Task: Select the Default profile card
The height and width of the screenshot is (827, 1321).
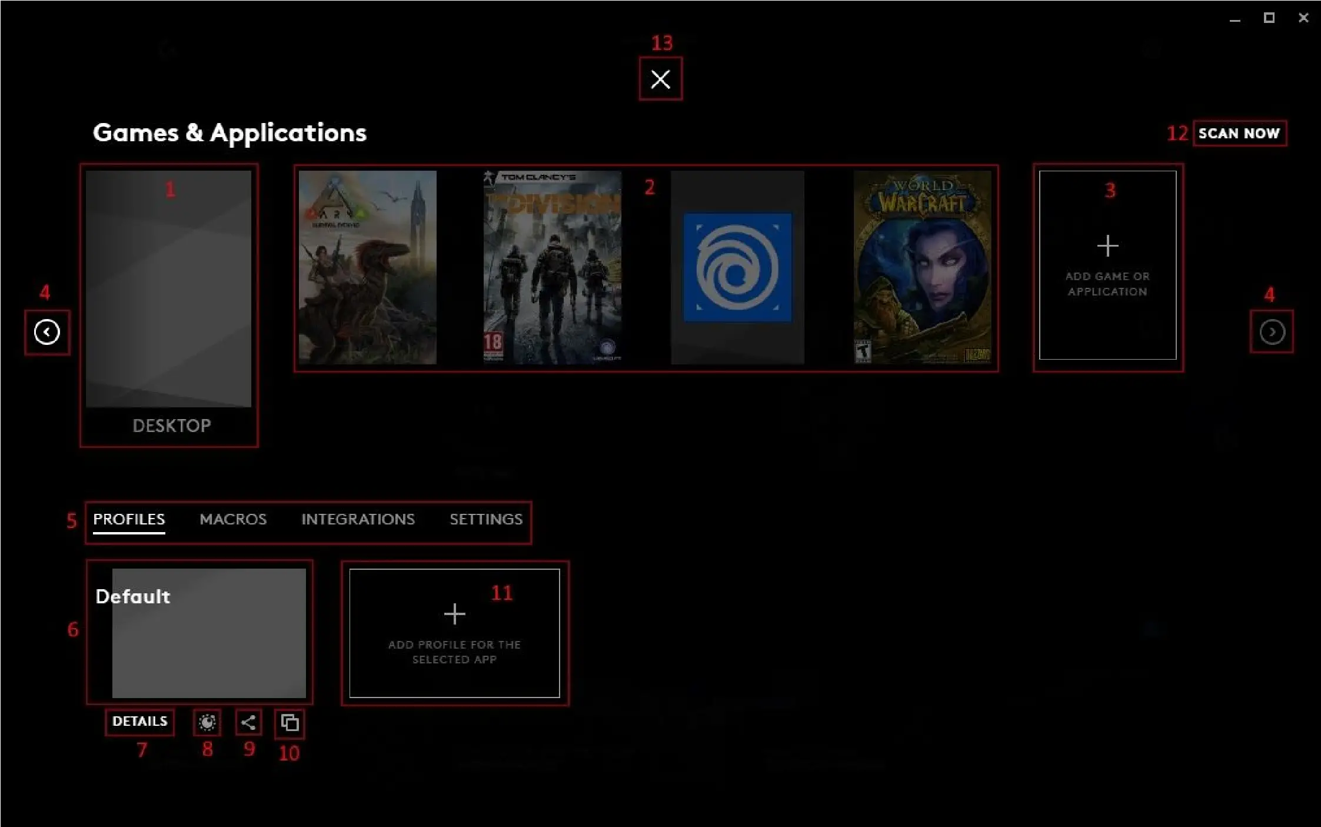Action: pyautogui.click(x=208, y=633)
